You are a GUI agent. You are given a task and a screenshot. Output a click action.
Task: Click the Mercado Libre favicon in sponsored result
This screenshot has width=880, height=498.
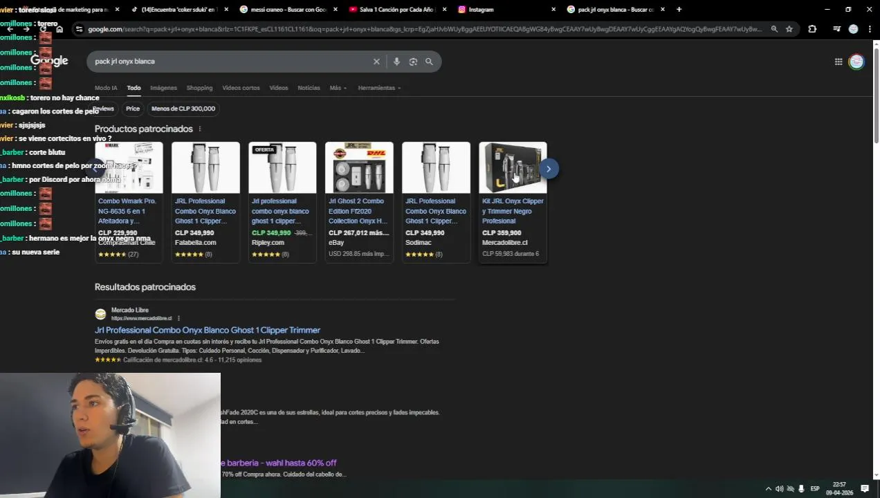pos(100,314)
